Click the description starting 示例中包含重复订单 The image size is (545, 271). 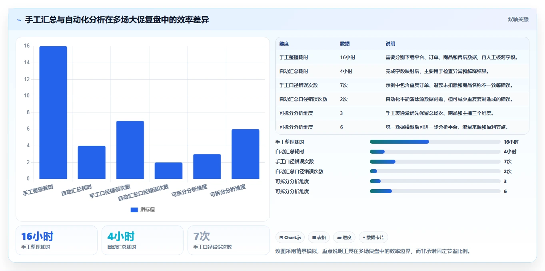449,85
